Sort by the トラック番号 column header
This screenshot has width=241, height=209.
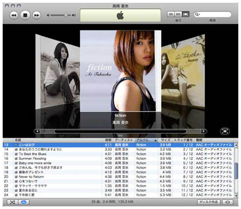(x=183, y=140)
